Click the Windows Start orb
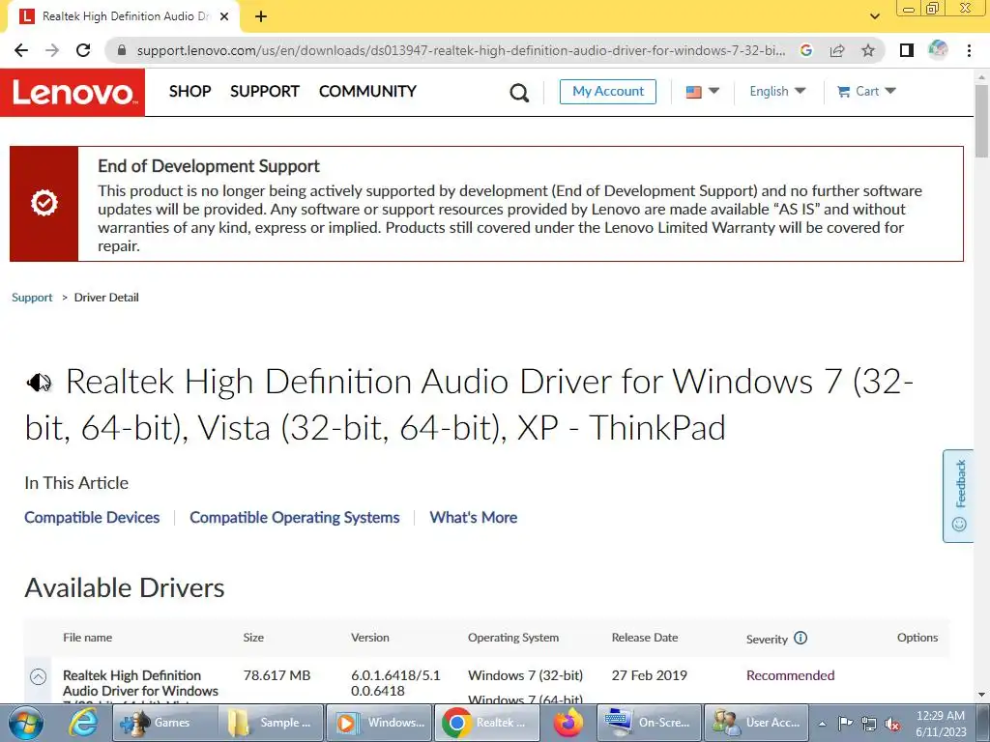 [x=25, y=723]
